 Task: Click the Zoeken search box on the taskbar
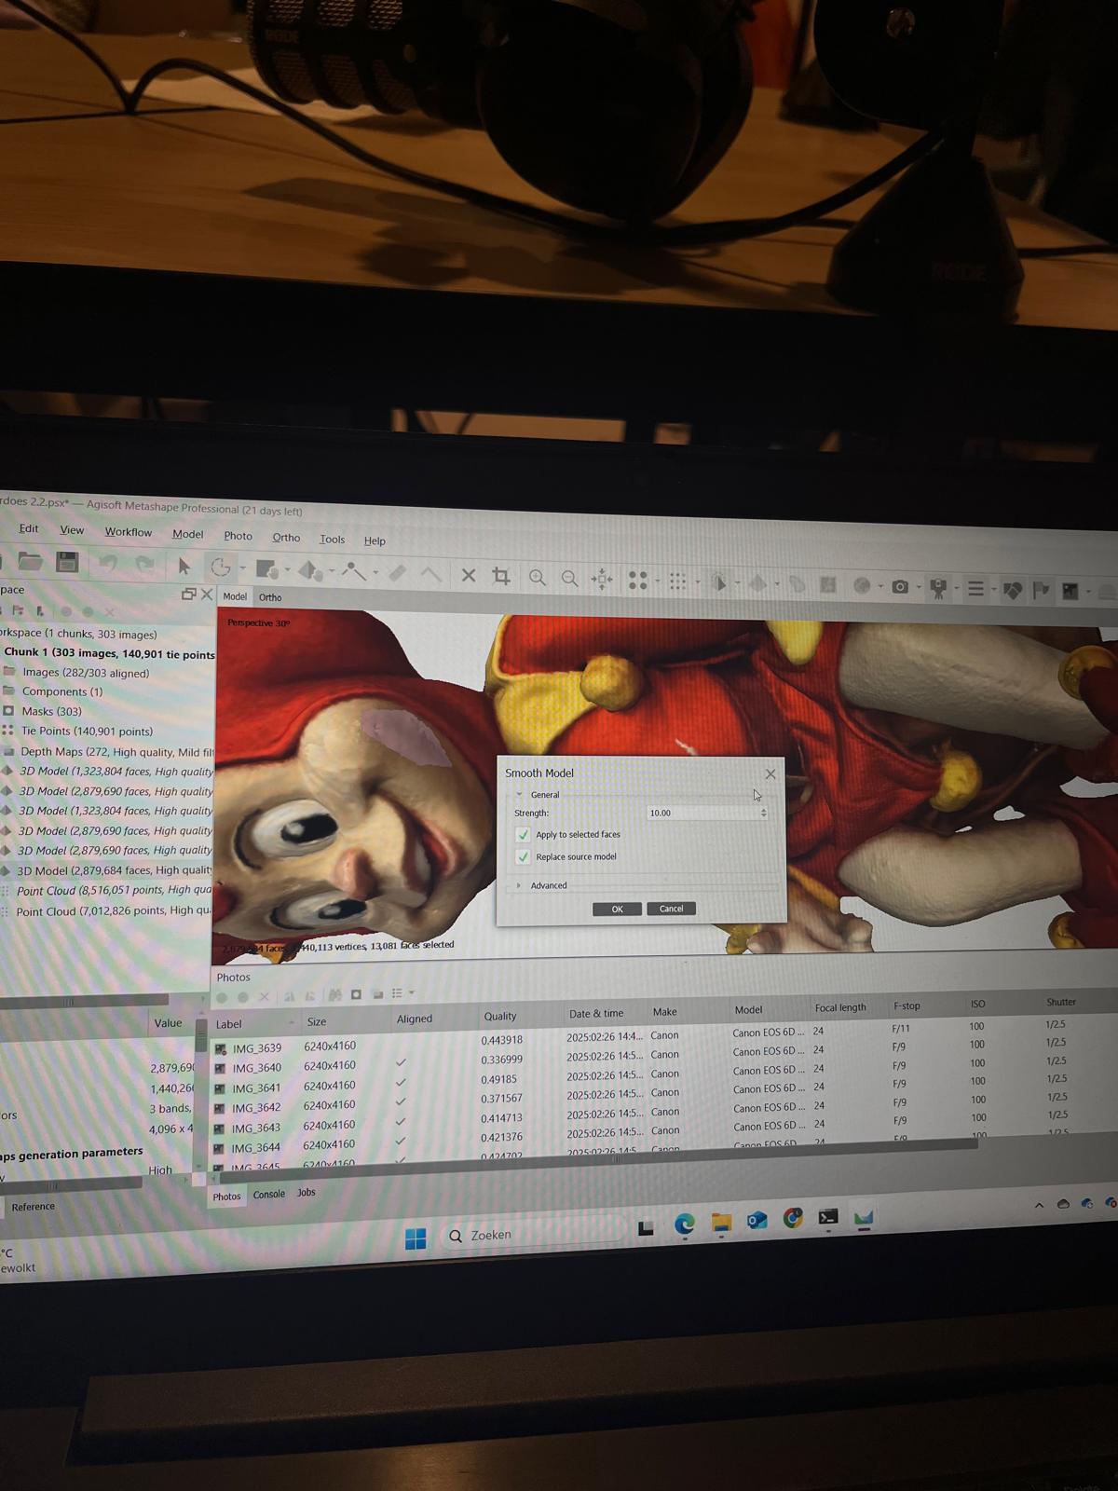point(533,1235)
